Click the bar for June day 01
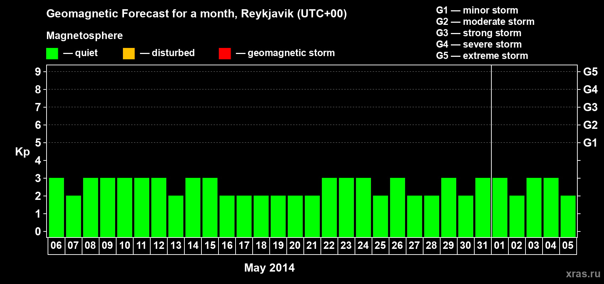Viewport: 604px width, 284px height. [500, 207]
